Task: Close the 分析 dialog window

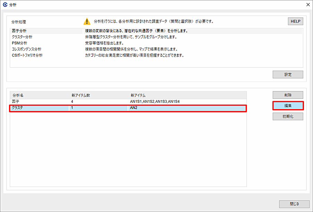Action: pyautogui.click(x=308, y=5)
